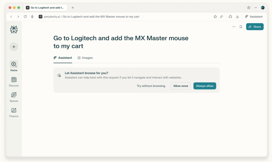The height and width of the screenshot is (162, 272).
Task: Click the Allow once button
Action: [180, 86]
